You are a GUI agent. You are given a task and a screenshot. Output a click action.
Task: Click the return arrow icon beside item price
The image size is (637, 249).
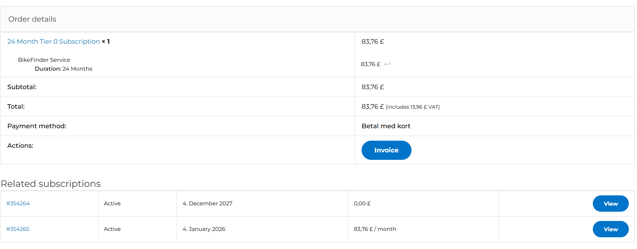[x=387, y=64]
